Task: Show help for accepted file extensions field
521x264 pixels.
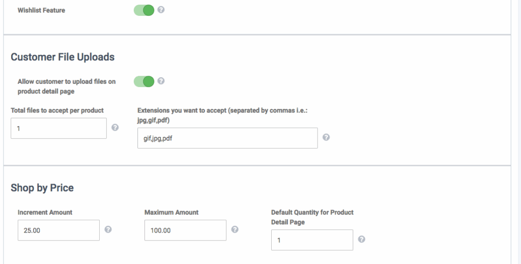Action: (x=326, y=137)
